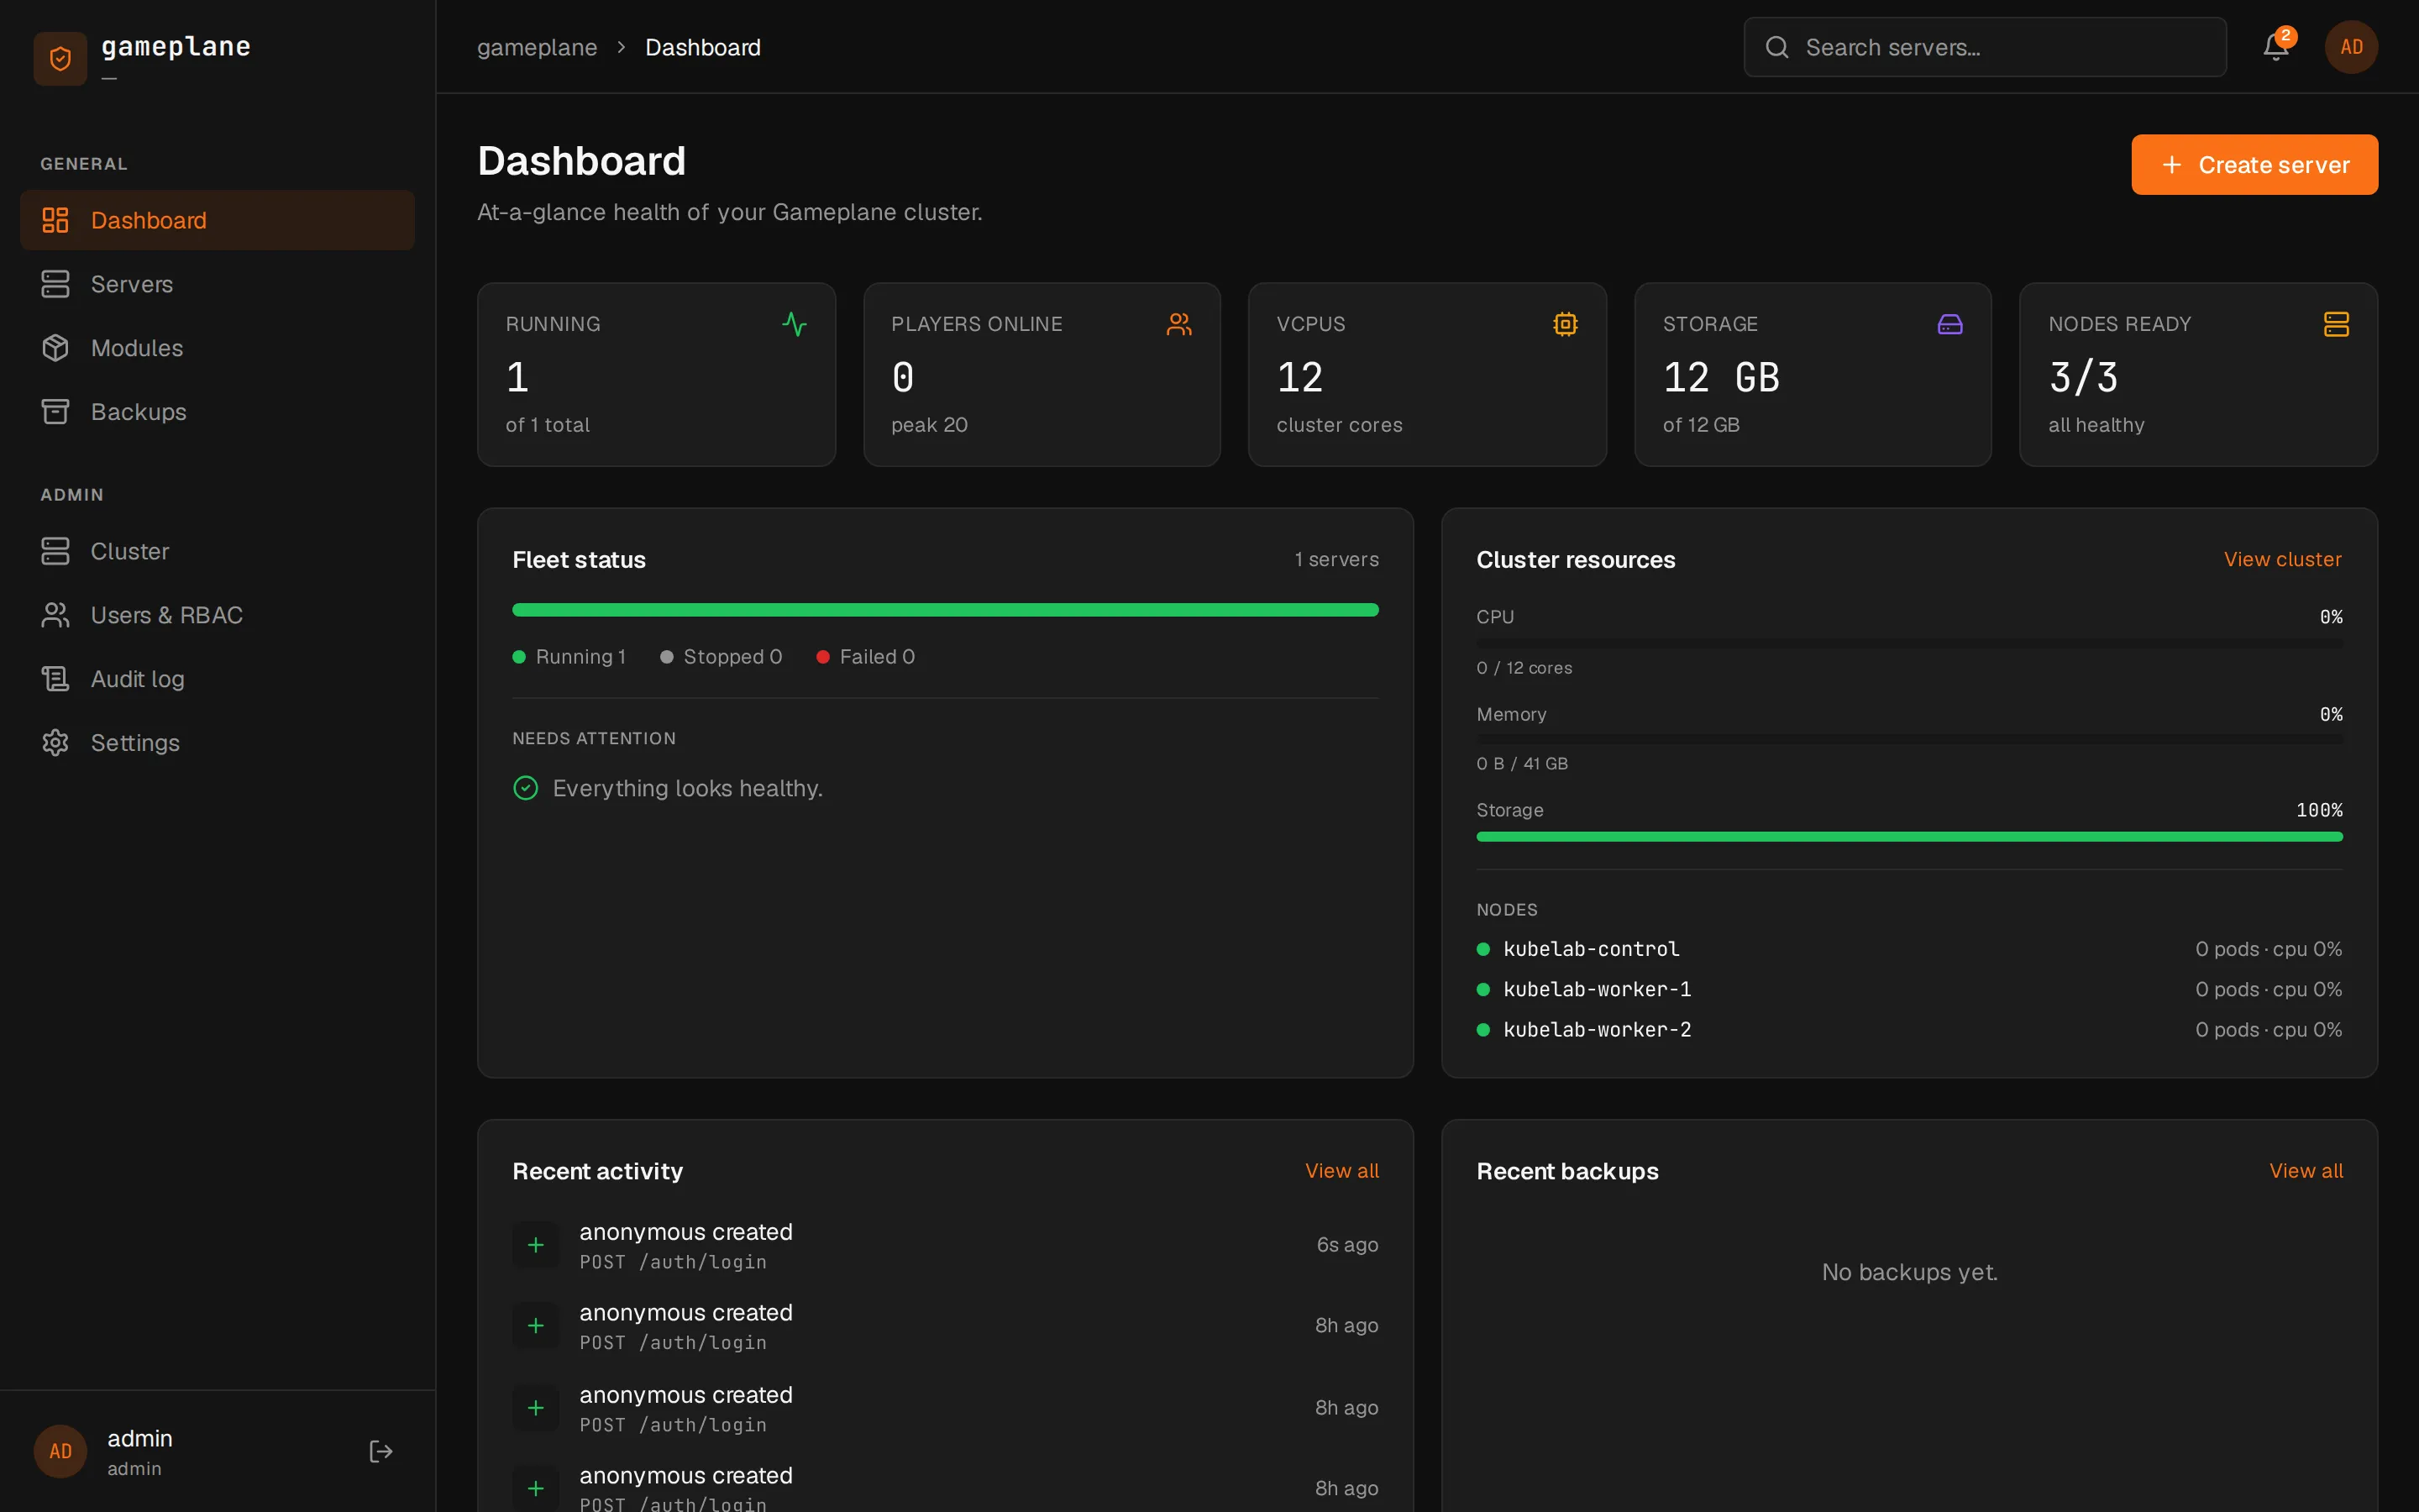Click the '0 B / 41 GB' memory text
2419x1512 pixels.
1522,764
